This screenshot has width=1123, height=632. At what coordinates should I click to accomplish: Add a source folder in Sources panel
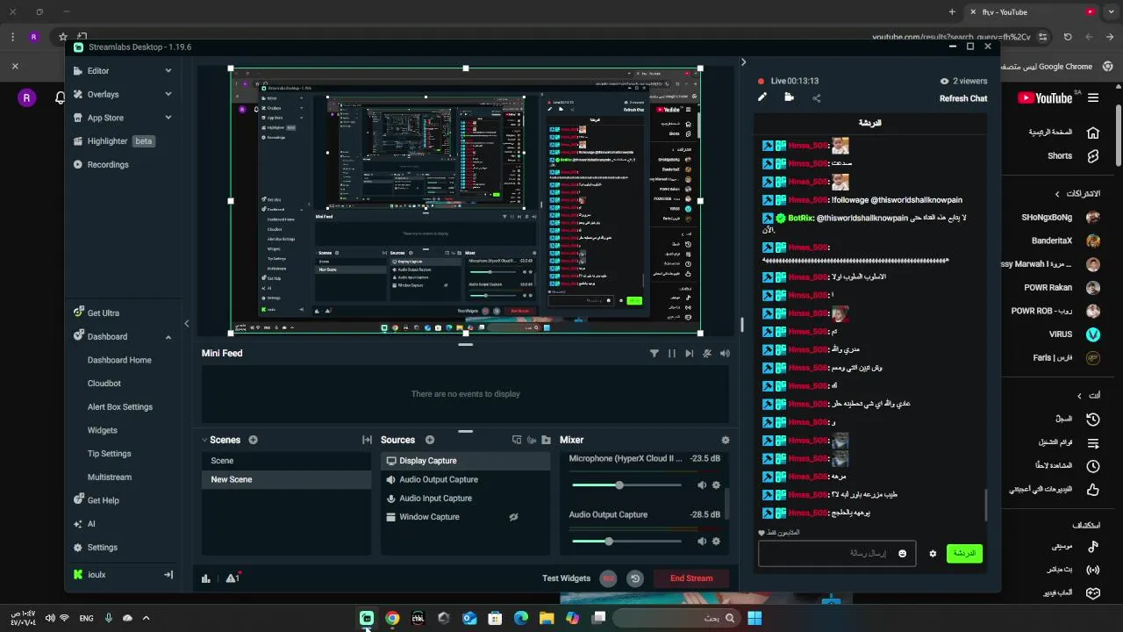point(546,440)
